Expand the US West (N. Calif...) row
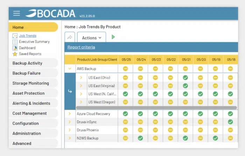The width and height of the screenshot is (245, 156). tap(81, 94)
